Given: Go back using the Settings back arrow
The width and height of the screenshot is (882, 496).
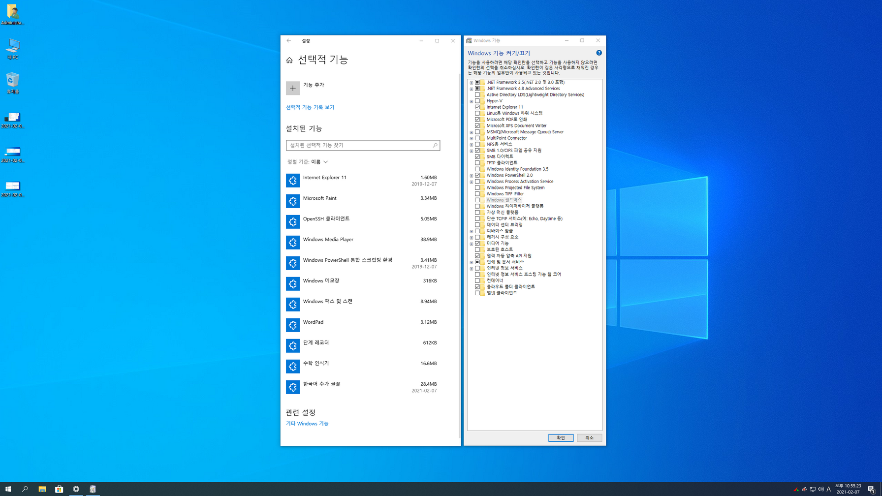Looking at the screenshot, I should coord(289,41).
